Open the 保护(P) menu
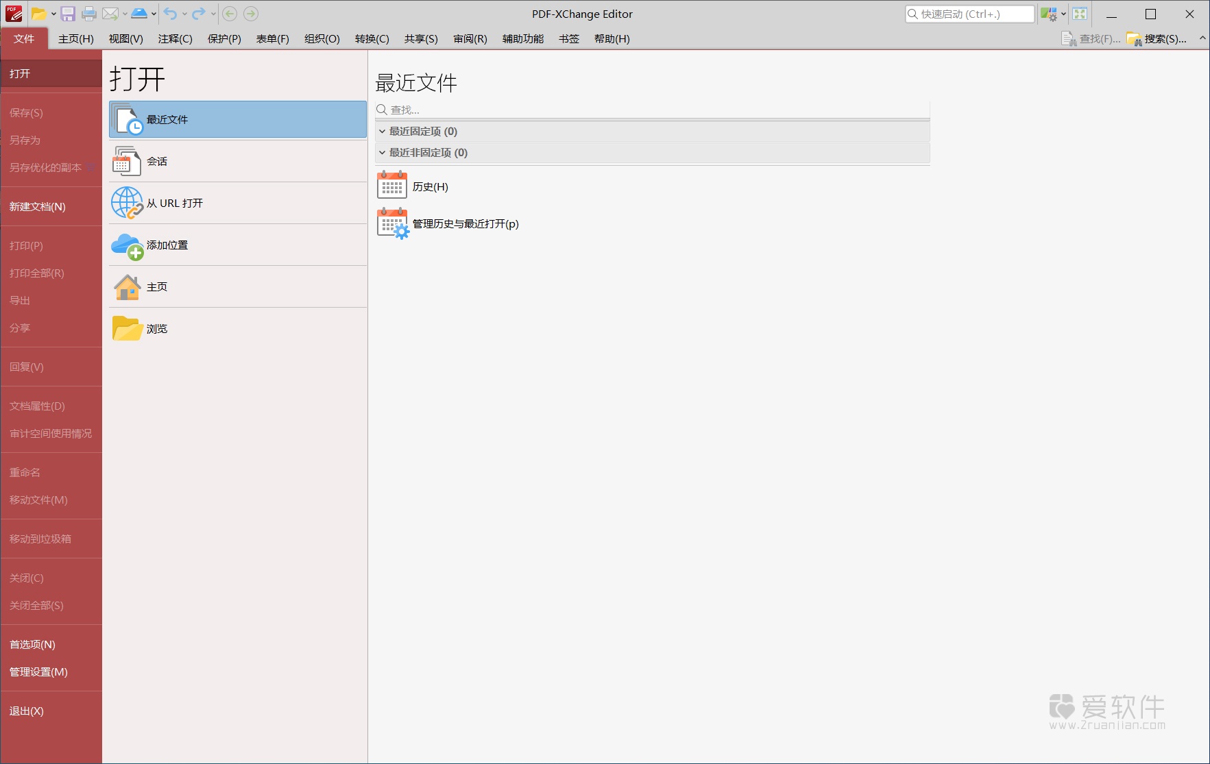Image resolution: width=1210 pixels, height=764 pixels. pos(225,39)
